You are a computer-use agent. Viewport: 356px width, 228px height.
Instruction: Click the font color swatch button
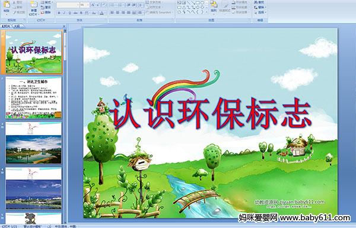(x=102, y=13)
